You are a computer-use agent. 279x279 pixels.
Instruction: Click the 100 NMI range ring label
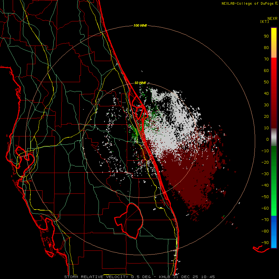pos(140,26)
